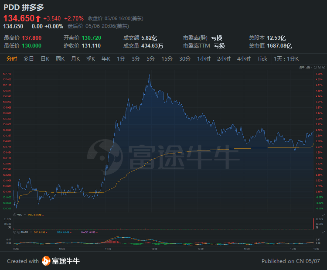Click the current price 134.650 in red
Screen dimensions: 327x270
(19, 18)
